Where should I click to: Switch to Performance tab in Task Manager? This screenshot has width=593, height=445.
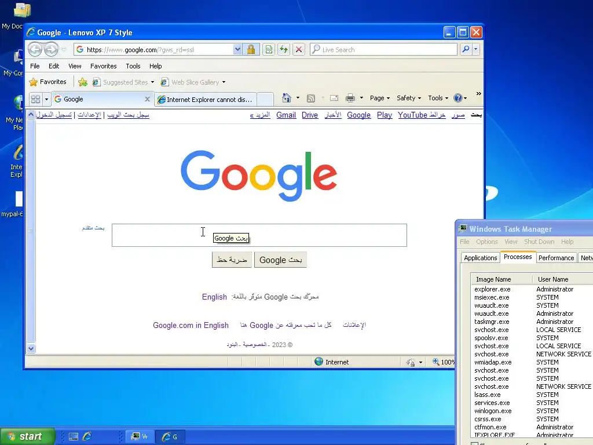coord(556,258)
